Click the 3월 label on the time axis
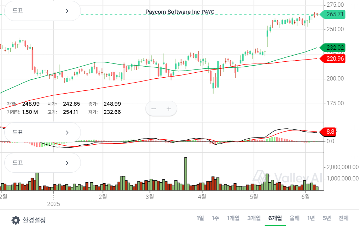This screenshot has height=229, width=359. pos(150,196)
